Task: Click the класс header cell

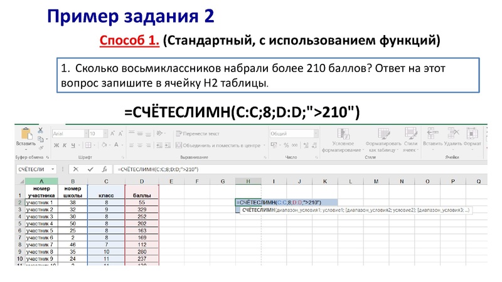Action: tap(106, 192)
